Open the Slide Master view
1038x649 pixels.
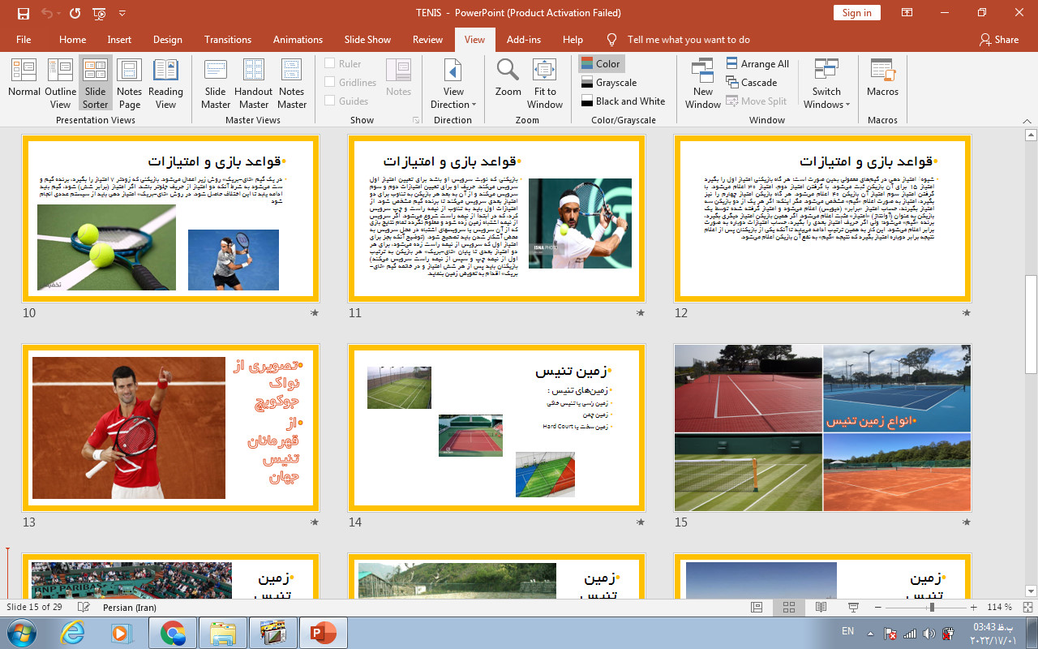tap(216, 81)
